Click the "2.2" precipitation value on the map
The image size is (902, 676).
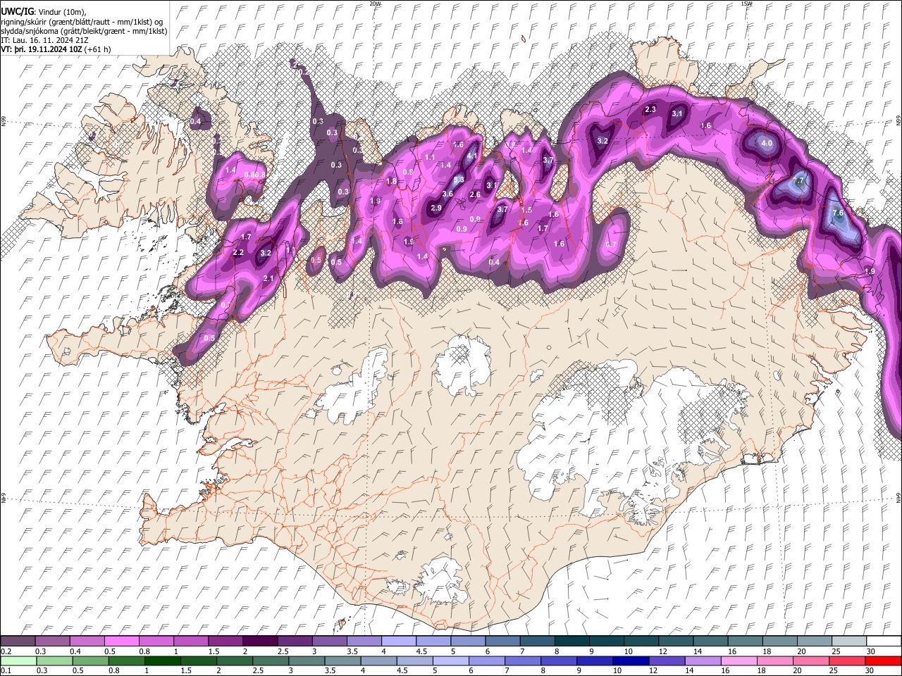pyautogui.click(x=238, y=252)
